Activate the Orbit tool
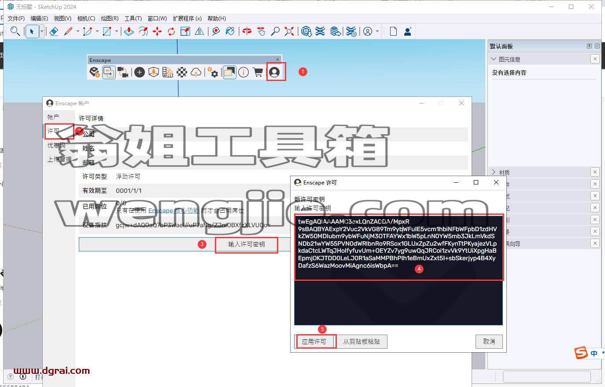The image size is (605, 387). click(x=247, y=31)
